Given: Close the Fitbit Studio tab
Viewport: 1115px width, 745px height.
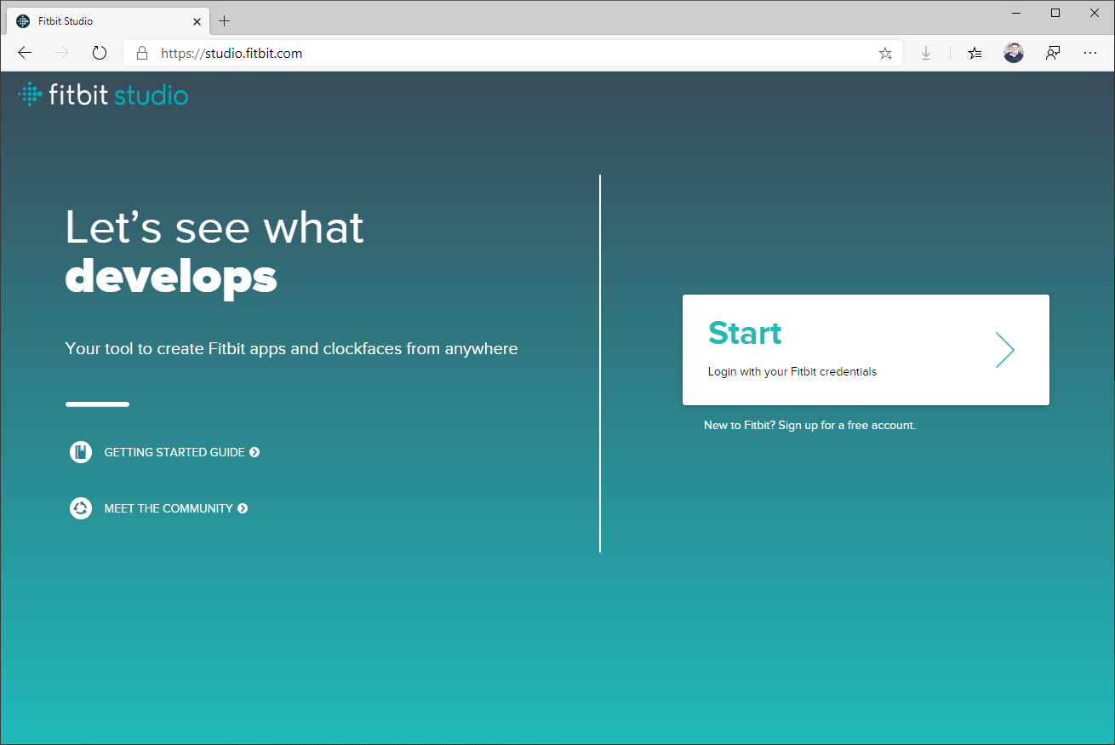Looking at the screenshot, I should 197,20.
